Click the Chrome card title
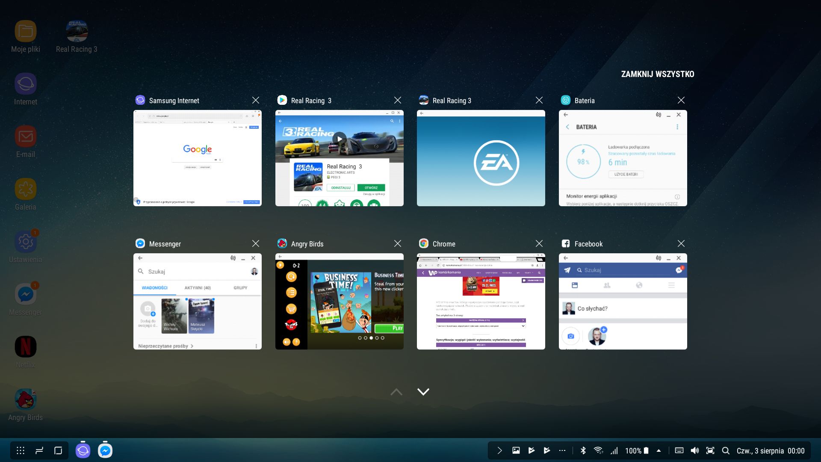 (444, 244)
